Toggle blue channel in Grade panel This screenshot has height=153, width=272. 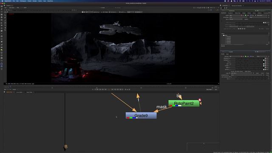(251, 57)
